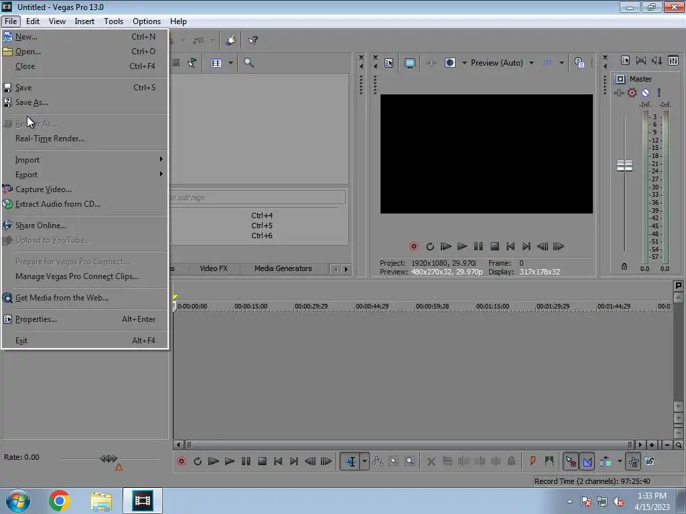
Task: Select Real-Time Render... menu entry
Action: coord(85,139)
